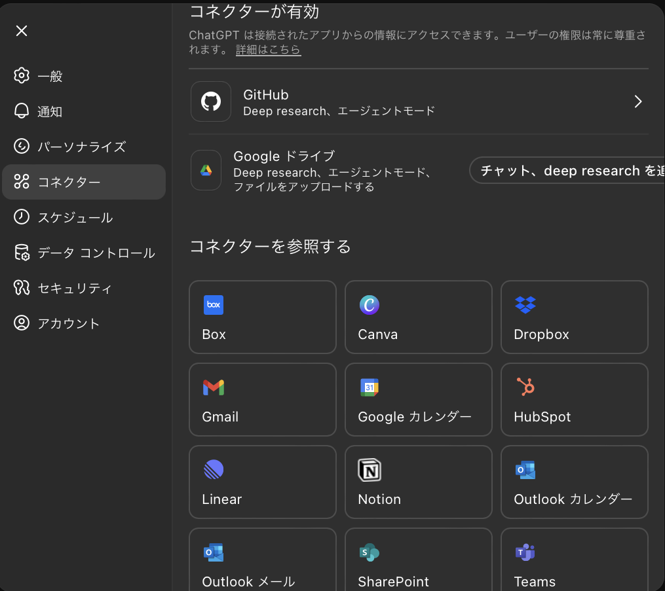665x591 pixels.
Task: Open the Canva connector card
Action: pos(419,317)
